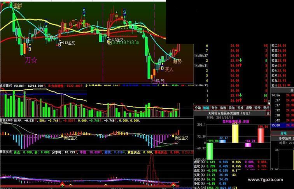Click the right red triangle marker on bottom indicator

click(x=173, y=185)
